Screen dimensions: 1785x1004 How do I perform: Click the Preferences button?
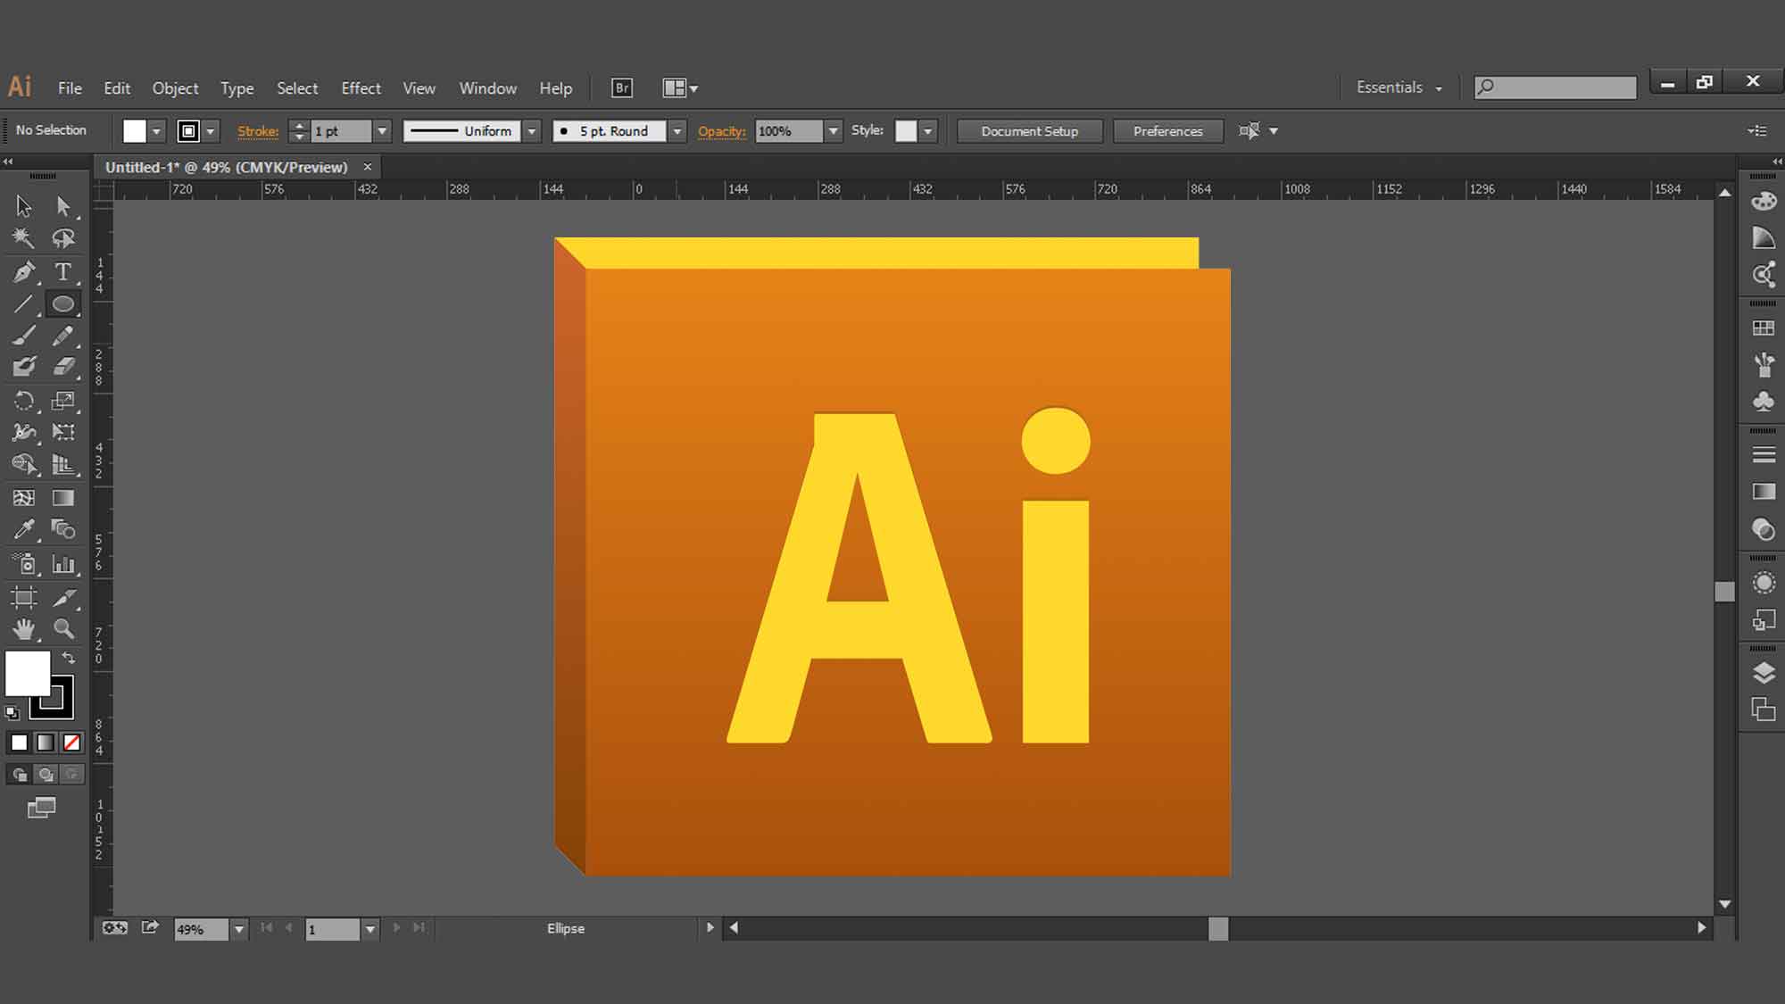pos(1167,131)
